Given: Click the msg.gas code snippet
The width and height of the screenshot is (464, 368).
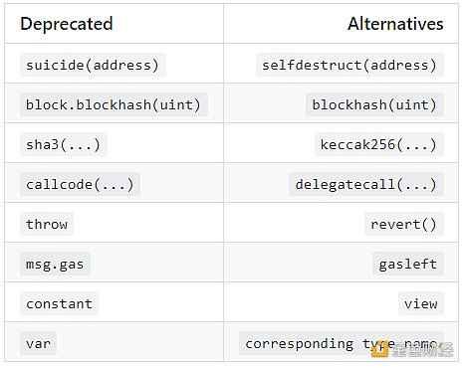Looking at the screenshot, I should tap(55, 264).
